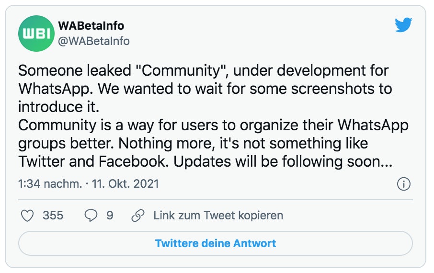
Task: Click the date "11. Okt. 2021"
Action: coord(126,184)
